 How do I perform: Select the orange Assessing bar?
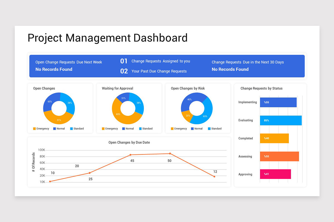pyautogui.click(x=279, y=156)
